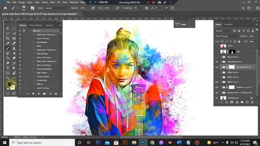Select the Healing Brush tool

point(14,43)
